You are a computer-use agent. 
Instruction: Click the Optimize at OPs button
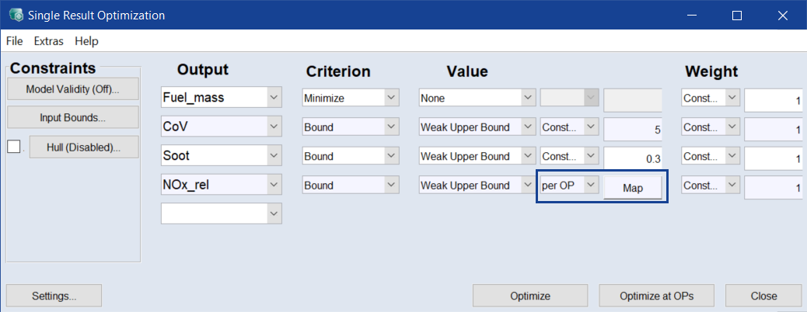point(656,296)
